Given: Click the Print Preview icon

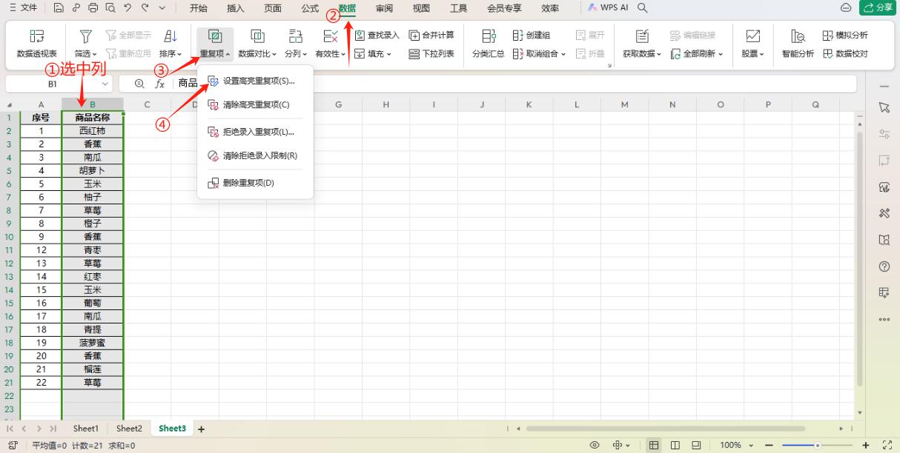Looking at the screenshot, I should pos(109,8).
